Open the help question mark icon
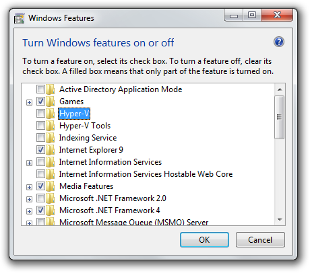 click(279, 42)
